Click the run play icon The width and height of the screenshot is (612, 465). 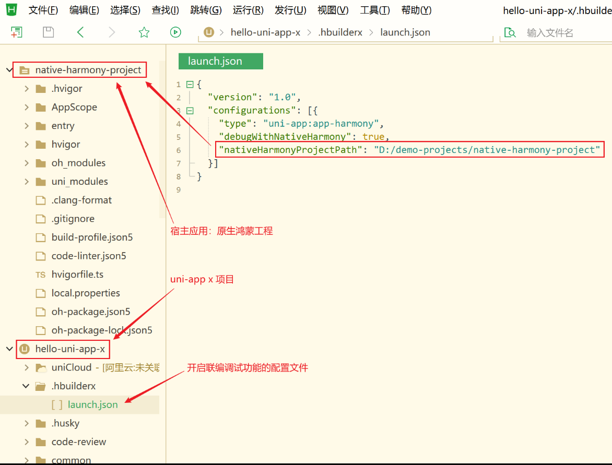coord(175,32)
